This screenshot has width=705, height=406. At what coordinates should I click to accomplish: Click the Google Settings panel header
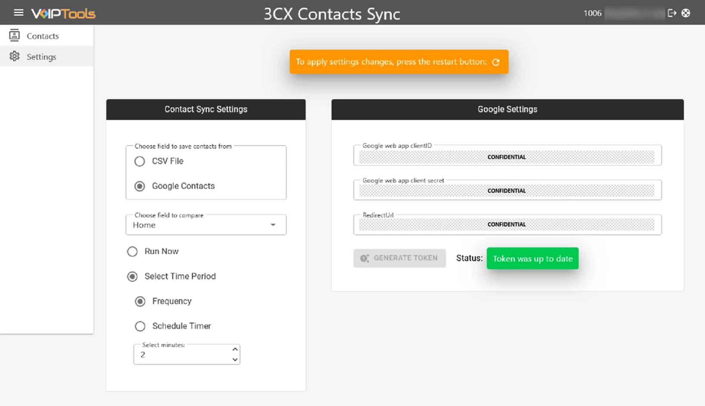tap(507, 109)
